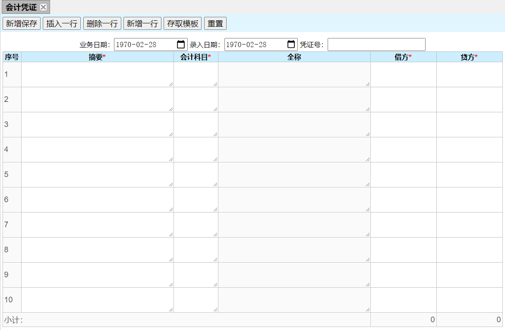
Task: Open calendar picker for 业务日期
Action: point(181,44)
